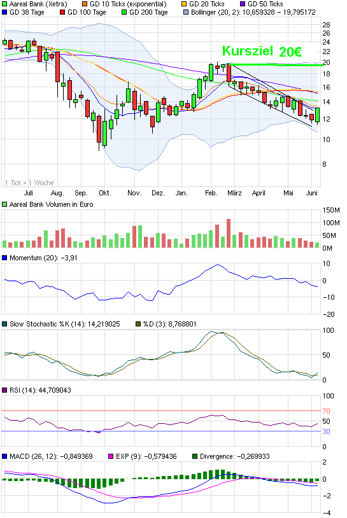Click the green Aareal Bank (Xetra) legend swatch
The image size is (347, 518).
pos(4,4)
